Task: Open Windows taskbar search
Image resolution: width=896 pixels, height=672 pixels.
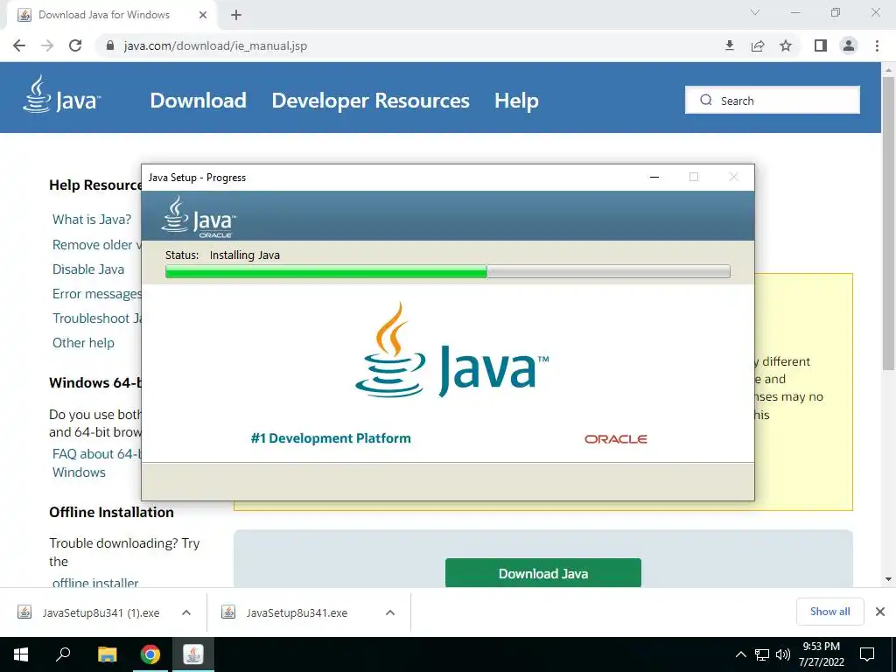Action: (63, 654)
